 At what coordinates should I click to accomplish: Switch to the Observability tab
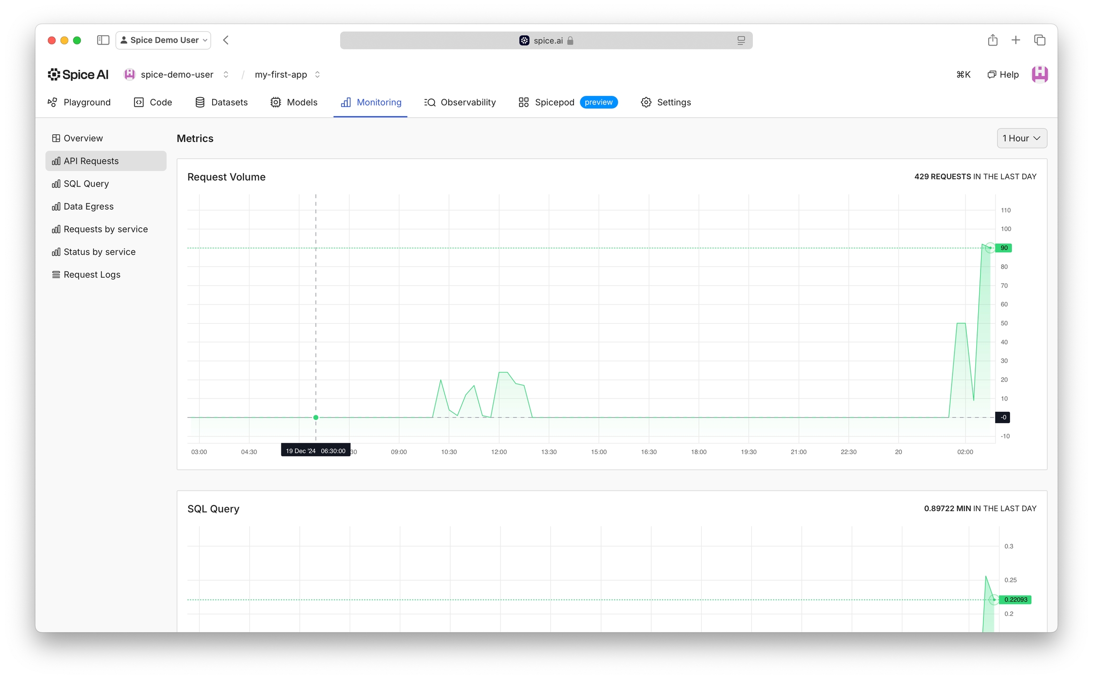pyautogui.click(x=460, y=102)
